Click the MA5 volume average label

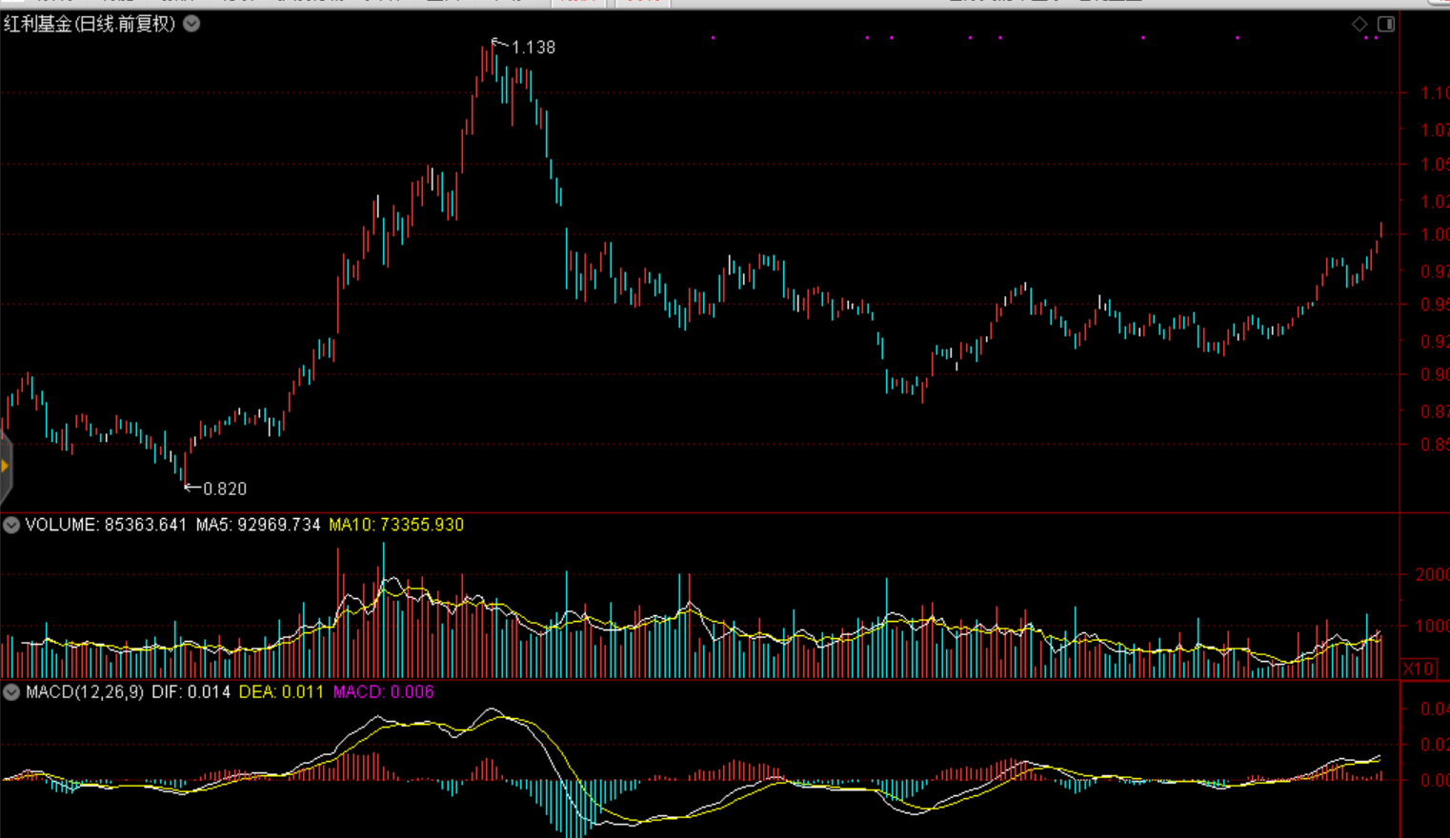(258, 525)
